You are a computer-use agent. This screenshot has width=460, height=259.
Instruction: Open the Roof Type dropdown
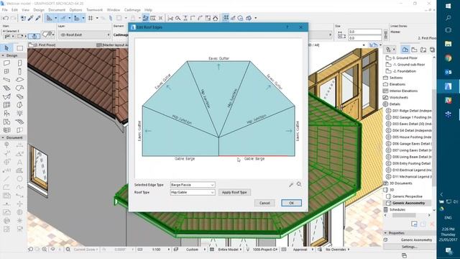coord(193,192)
